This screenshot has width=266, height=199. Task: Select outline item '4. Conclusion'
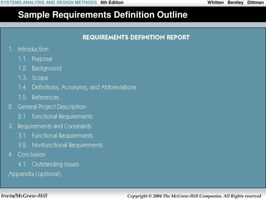[x=27, y=154]
